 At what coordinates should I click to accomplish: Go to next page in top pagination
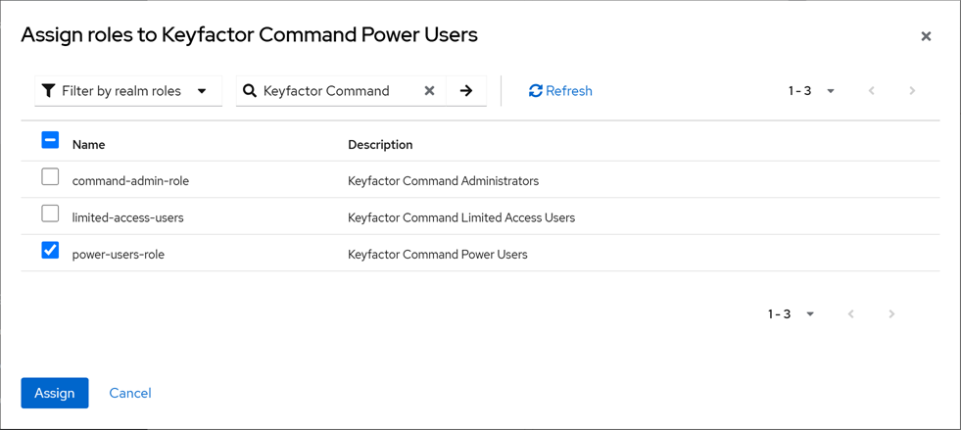[x=912, y=91]
